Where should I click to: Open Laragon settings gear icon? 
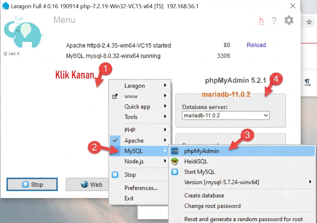coord(289,20)
